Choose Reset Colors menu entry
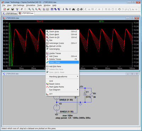Viewport: 142px width, 131px height. (62, 84)
